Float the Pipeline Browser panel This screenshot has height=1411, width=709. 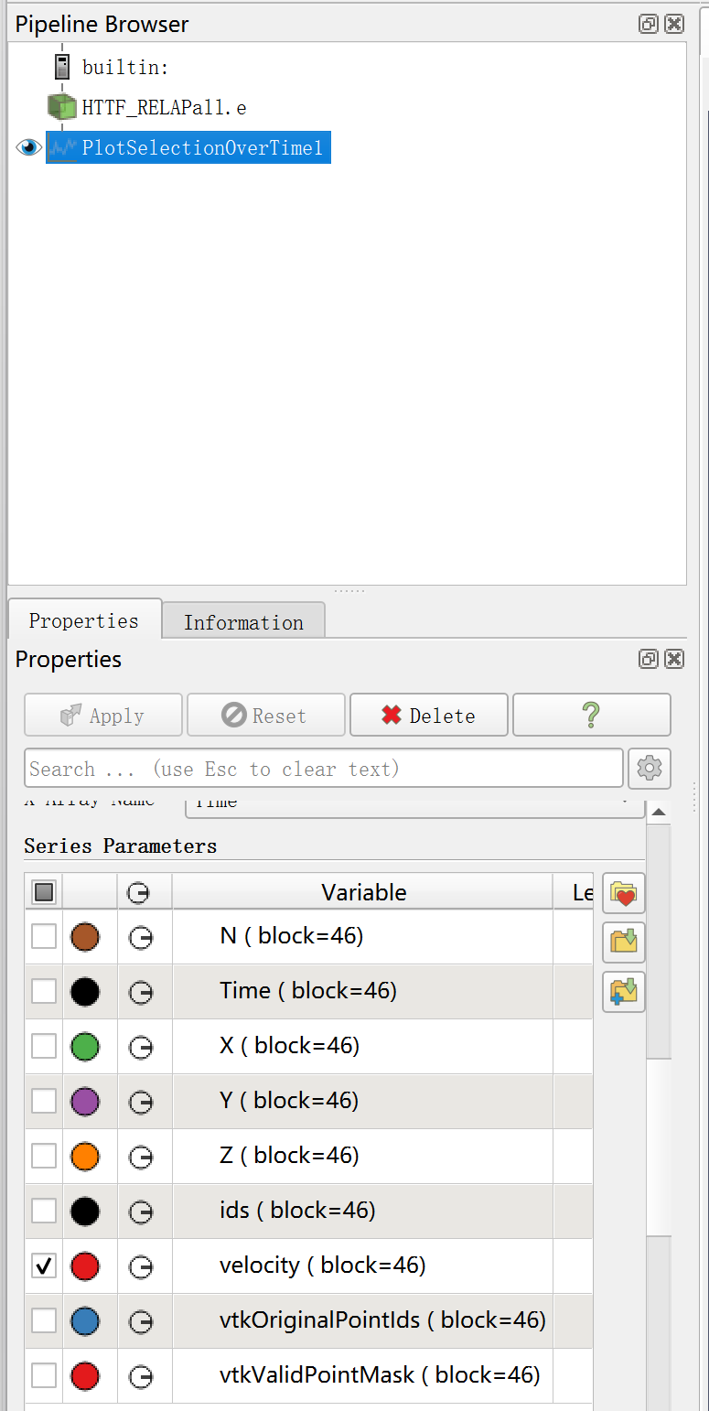648,25
